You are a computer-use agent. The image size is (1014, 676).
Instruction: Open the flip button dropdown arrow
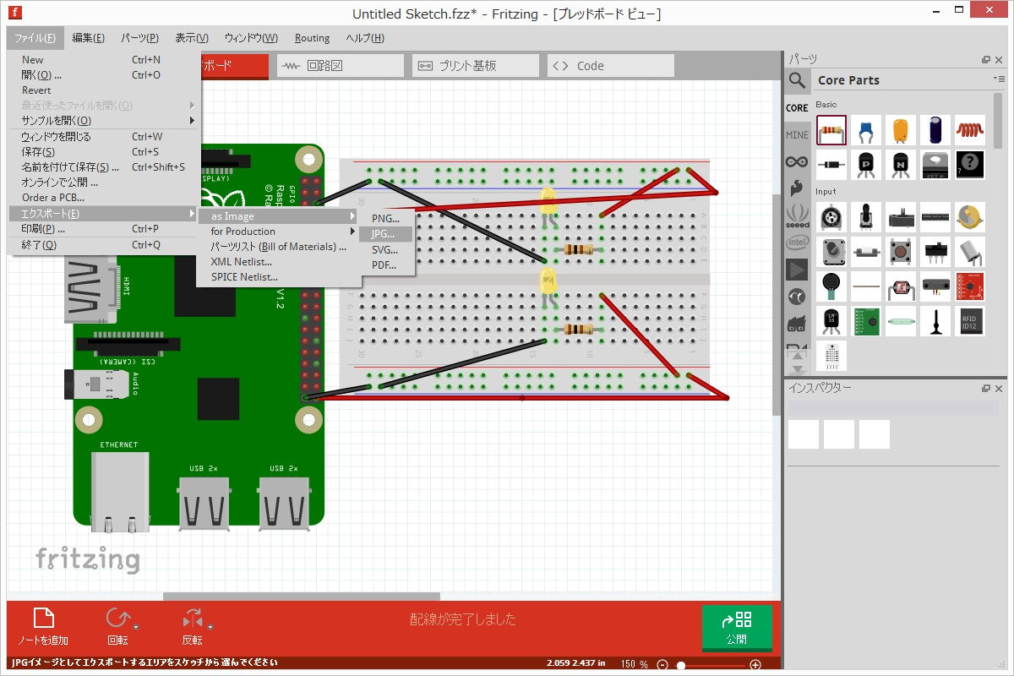(x=210, y=627)
